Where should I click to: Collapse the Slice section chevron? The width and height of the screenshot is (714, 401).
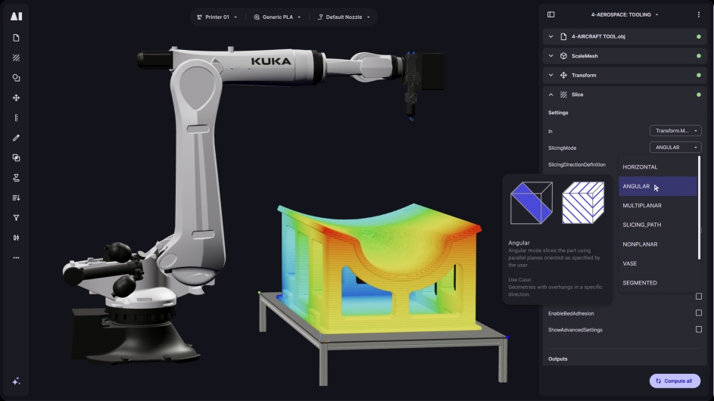550,95
